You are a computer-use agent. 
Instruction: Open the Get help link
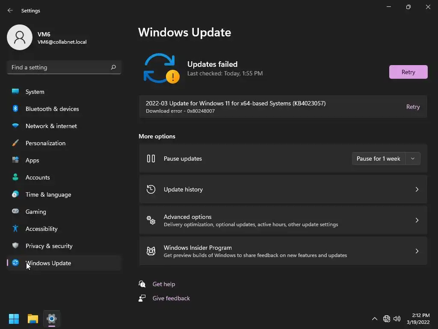[164, 284]
